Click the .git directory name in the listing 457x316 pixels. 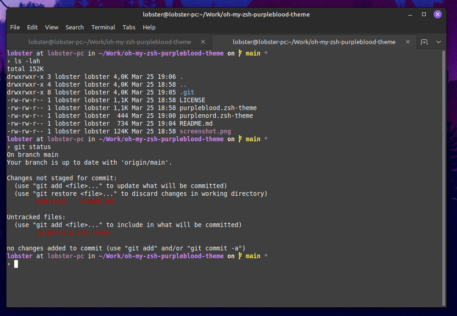click(186, 92)
